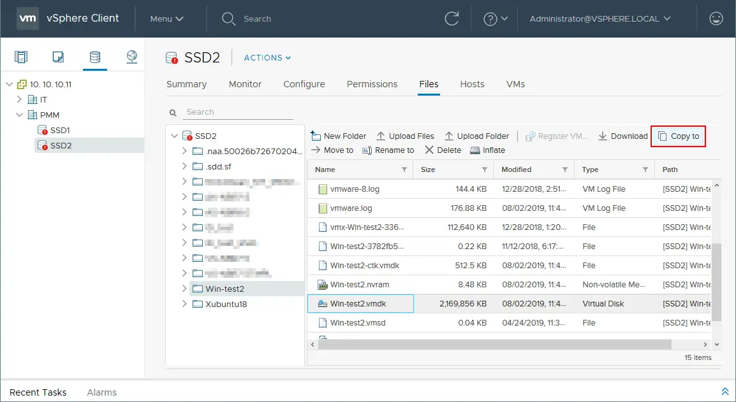Open the Menu dropdown

166,18
